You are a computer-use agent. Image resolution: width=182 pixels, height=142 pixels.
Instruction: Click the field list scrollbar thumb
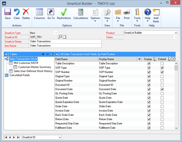point(176,68)
